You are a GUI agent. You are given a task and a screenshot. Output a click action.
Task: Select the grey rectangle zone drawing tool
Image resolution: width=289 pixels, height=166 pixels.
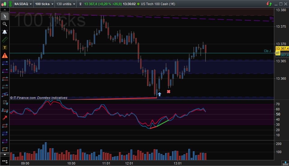5,86
